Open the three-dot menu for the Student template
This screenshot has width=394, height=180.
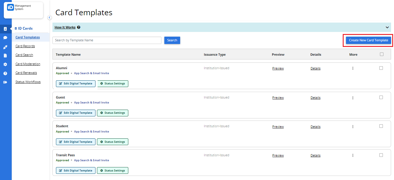(353, 126)
